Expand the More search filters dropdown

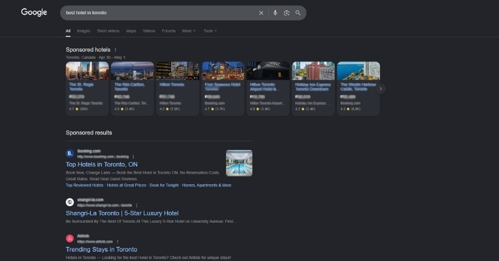tap(189, 31)
